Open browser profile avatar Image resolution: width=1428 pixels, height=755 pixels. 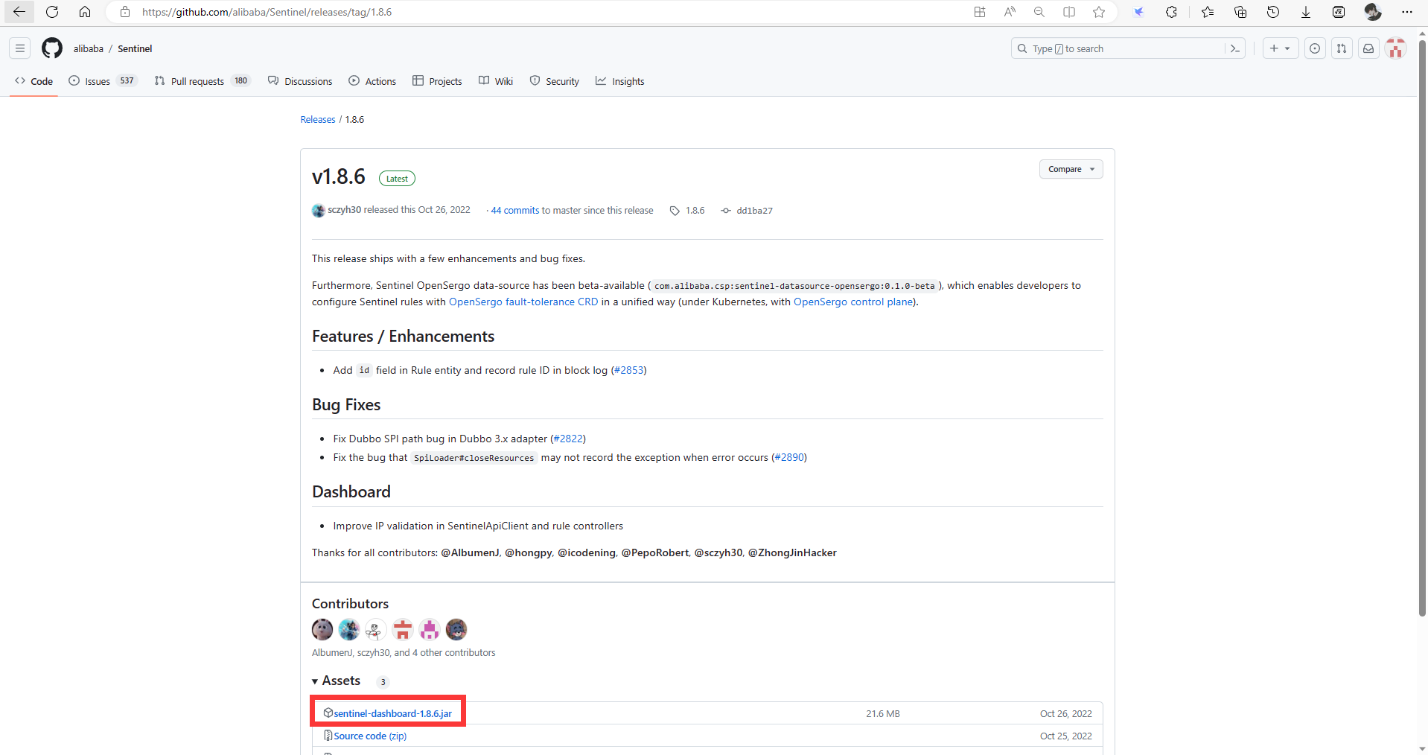1373,12
